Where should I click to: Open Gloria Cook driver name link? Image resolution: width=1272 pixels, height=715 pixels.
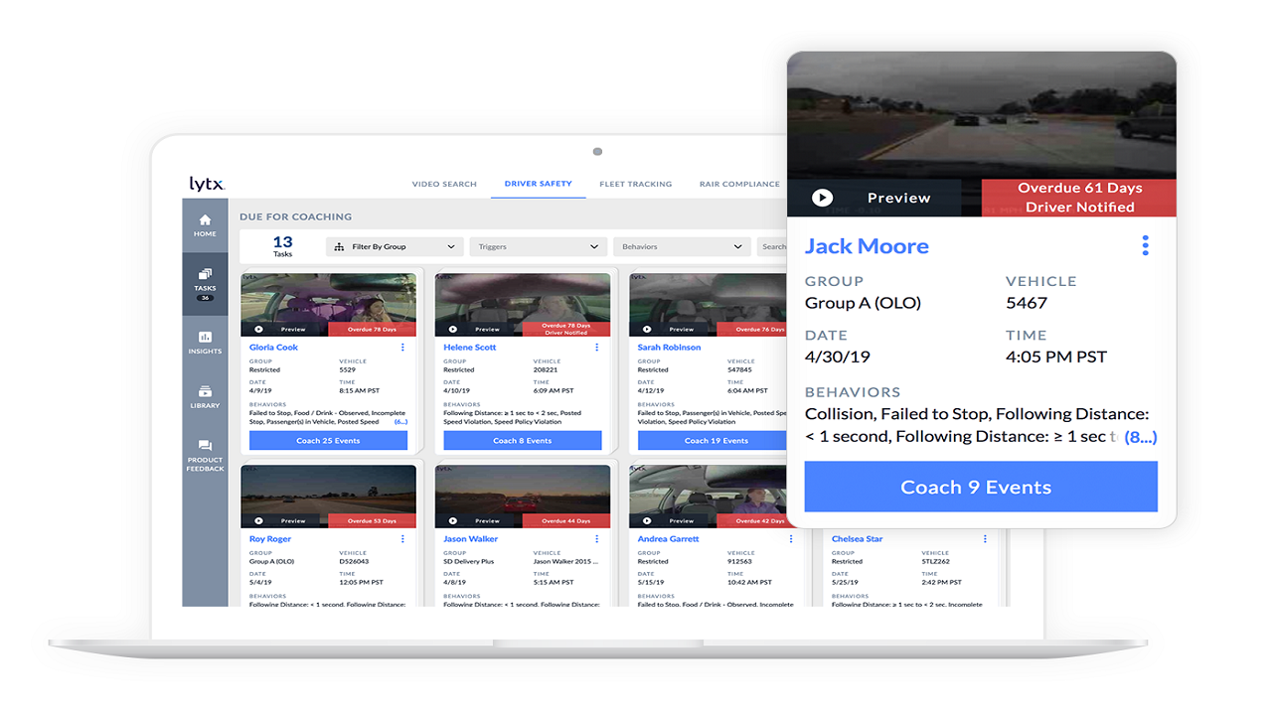coord(273,348)
